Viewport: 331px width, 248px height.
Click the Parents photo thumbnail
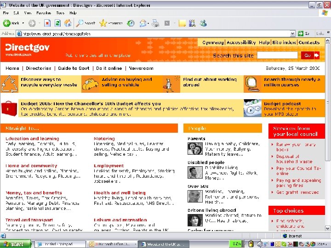(x=195, y=148)
